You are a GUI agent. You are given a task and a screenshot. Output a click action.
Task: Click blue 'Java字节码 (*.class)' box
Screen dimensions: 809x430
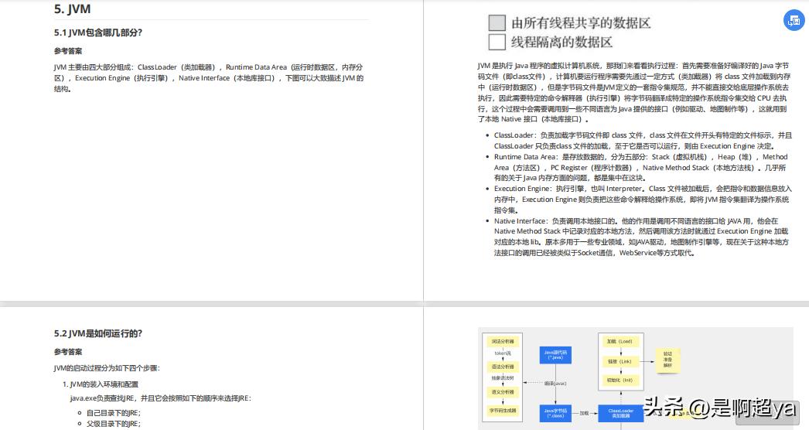tap(555, 413)
